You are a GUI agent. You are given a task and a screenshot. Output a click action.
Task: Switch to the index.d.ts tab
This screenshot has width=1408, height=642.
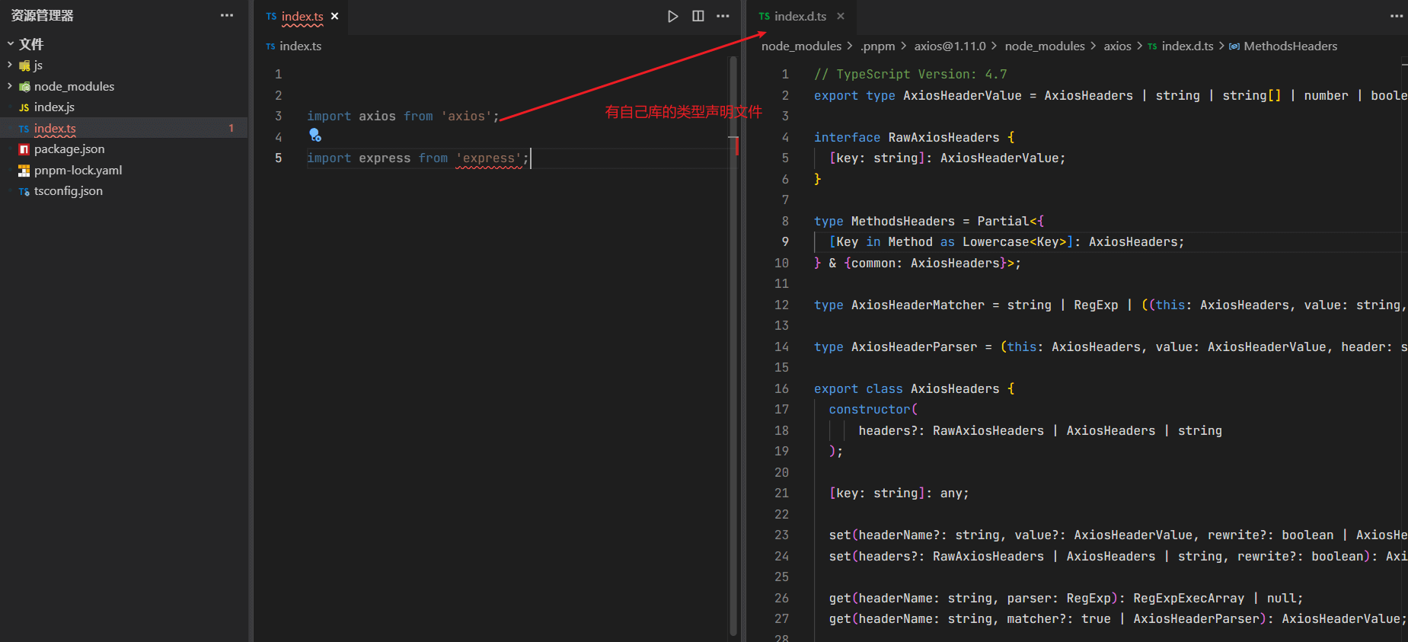pyautogui.click(x=800, y=16)
